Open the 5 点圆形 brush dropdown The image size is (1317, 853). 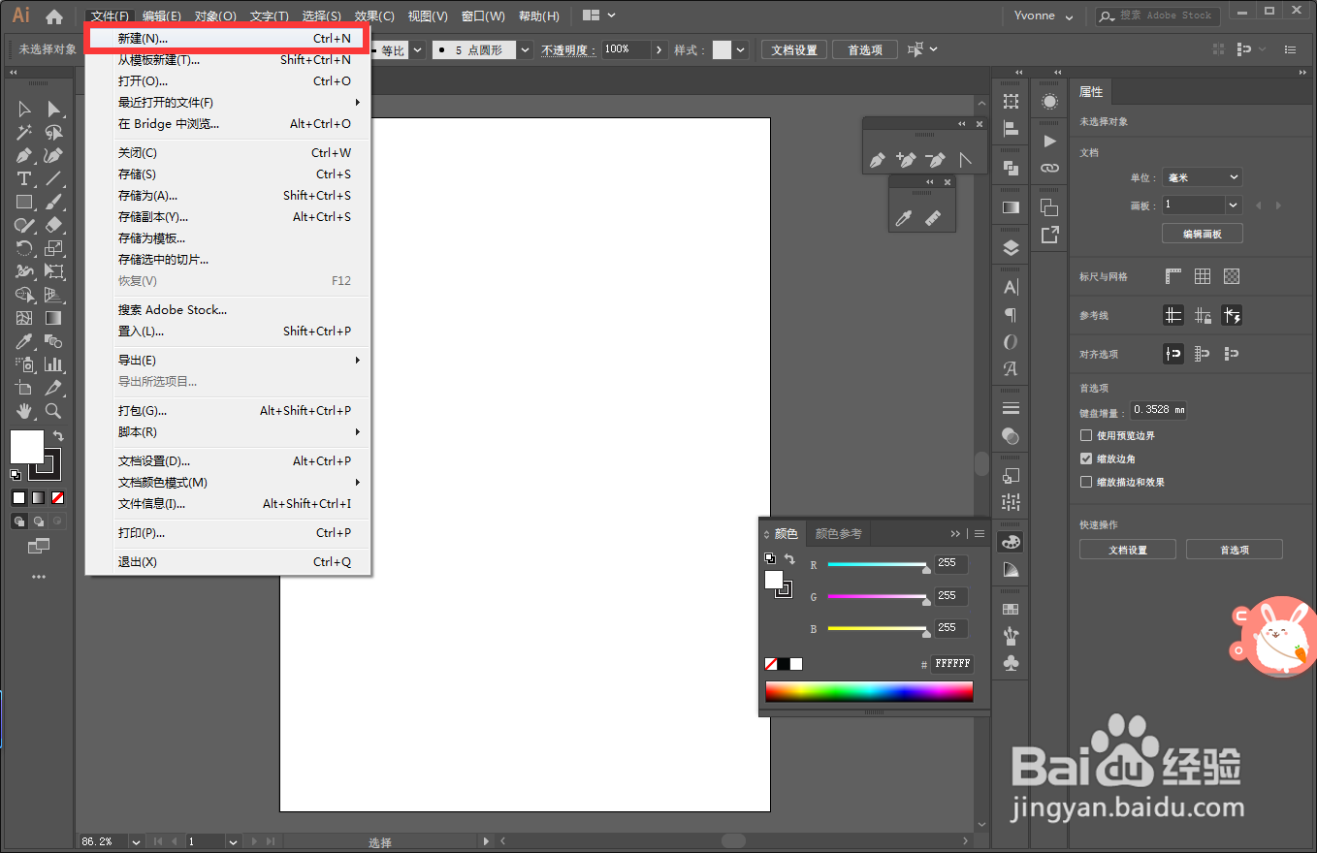pos(525,49)
